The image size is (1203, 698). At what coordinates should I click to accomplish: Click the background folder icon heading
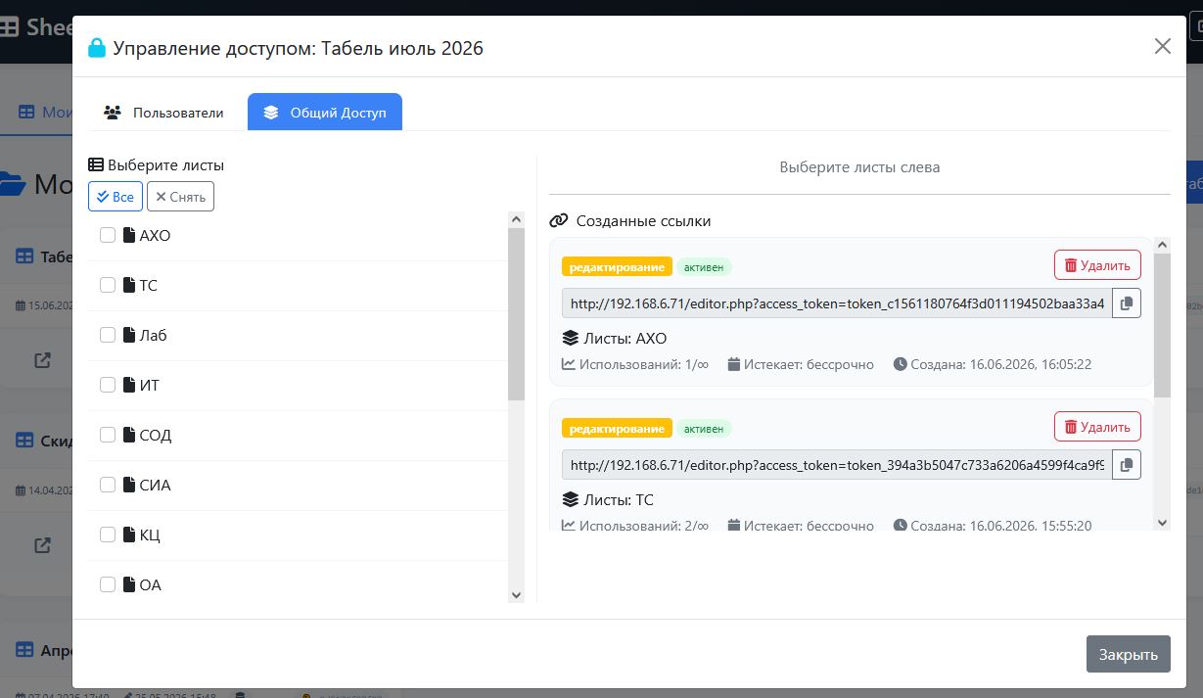(13, 183)
